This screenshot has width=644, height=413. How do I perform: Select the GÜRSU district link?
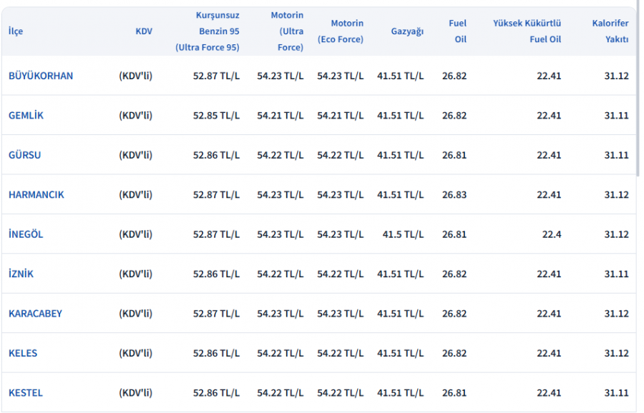coord(24,155)
